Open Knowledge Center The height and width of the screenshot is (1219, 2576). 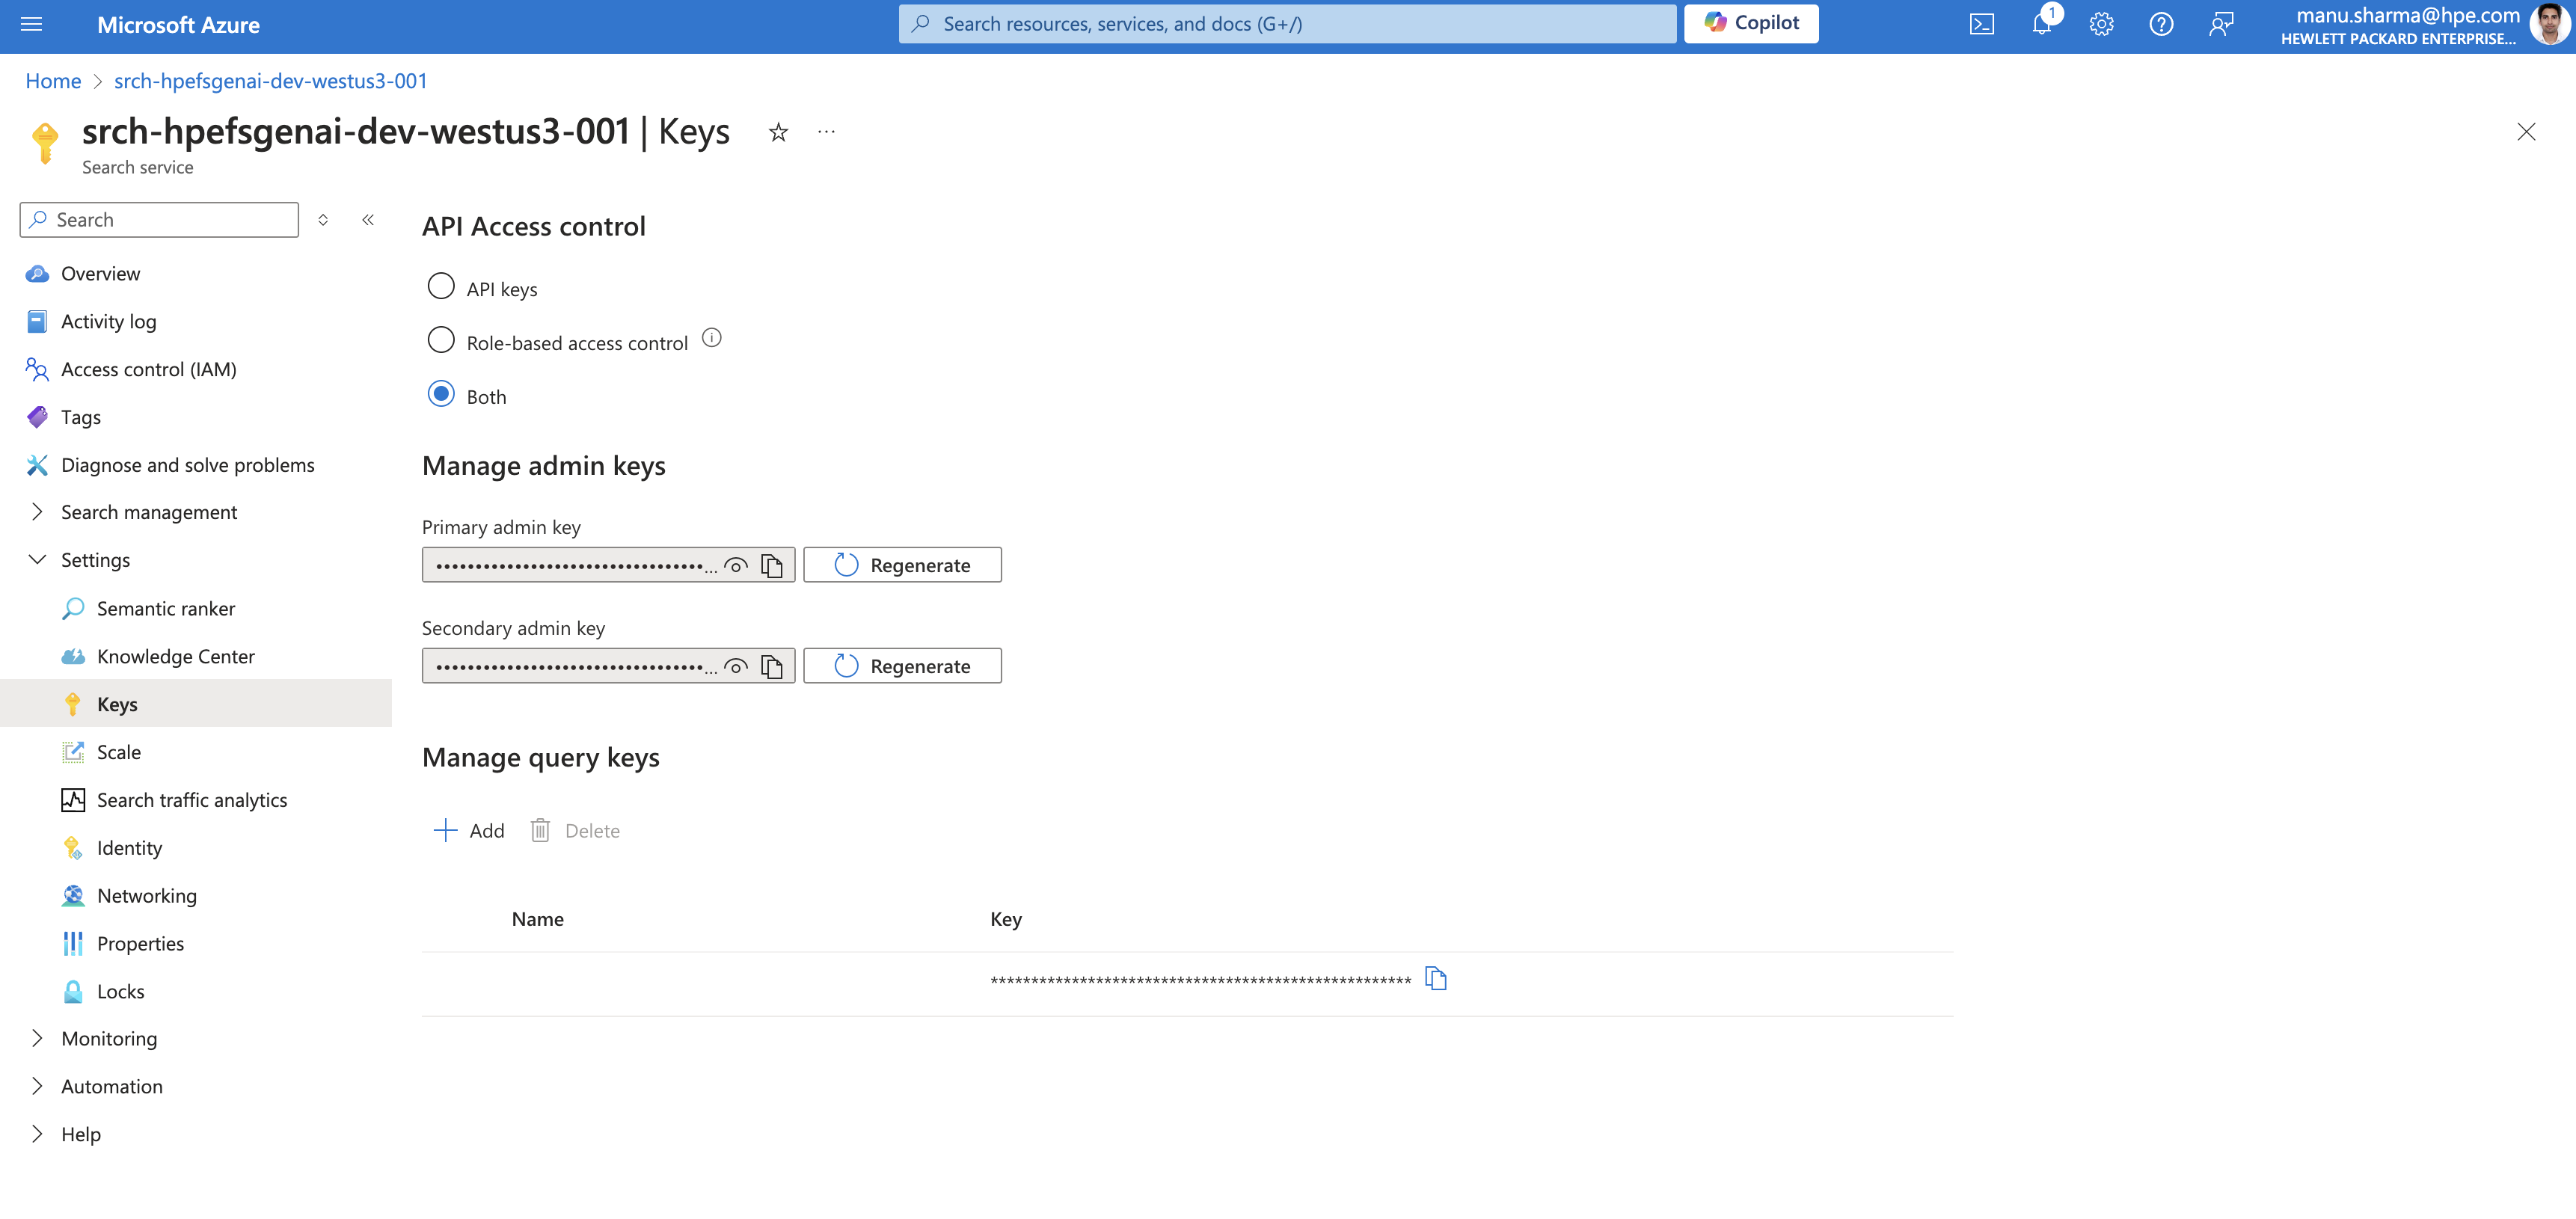175,657
